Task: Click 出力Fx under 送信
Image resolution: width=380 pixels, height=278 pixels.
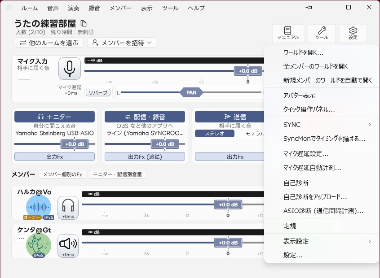Action: [x=230, y=157]
